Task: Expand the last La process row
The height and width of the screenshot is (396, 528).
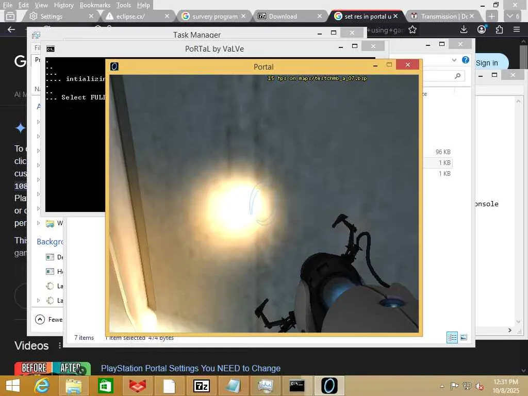Action: [x=38, y=300]
